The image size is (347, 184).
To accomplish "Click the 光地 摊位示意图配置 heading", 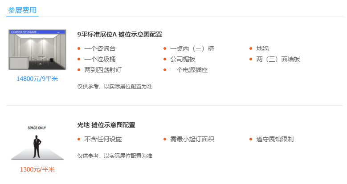I will click(x=106, y=125).
